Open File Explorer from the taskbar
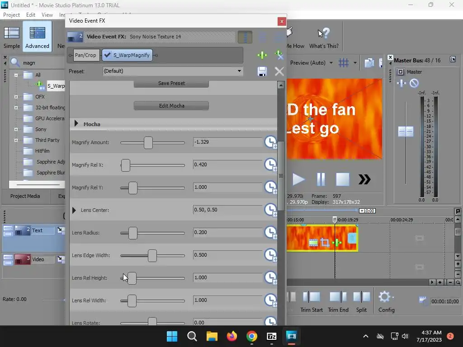This screenshot has width=463, height=347. click(212, 336)
